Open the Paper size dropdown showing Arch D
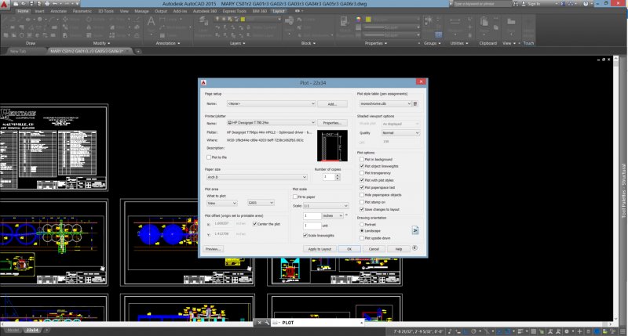The image size is (628, 336). [x=257, y=177]
